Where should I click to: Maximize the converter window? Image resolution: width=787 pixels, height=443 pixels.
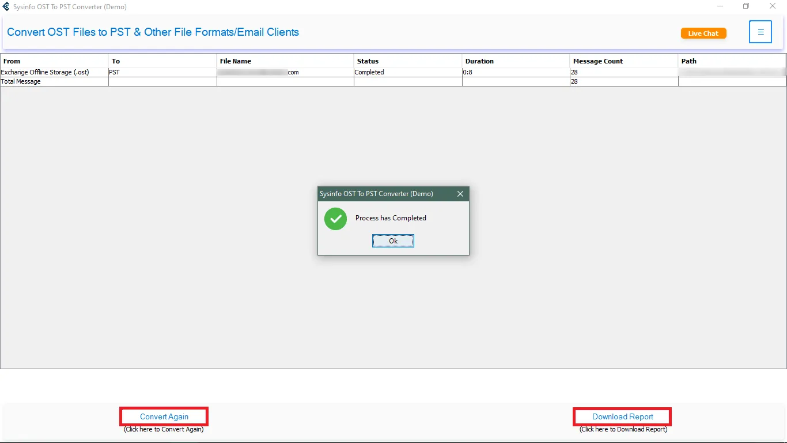[x=746, y=6]
